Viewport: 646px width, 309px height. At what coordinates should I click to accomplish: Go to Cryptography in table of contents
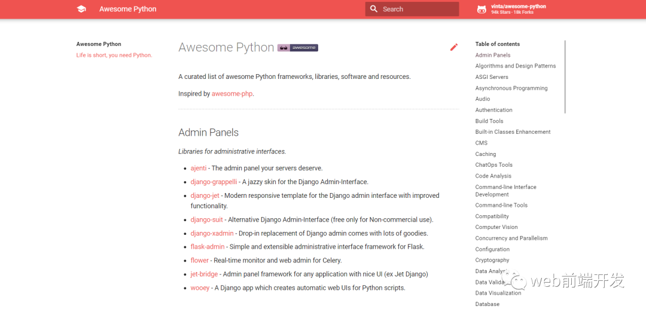click(x=492, y=259)
